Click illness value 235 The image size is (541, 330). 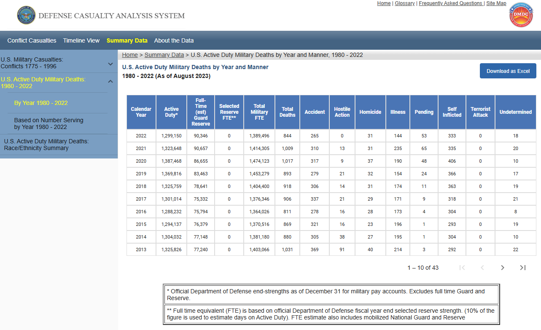398,148
